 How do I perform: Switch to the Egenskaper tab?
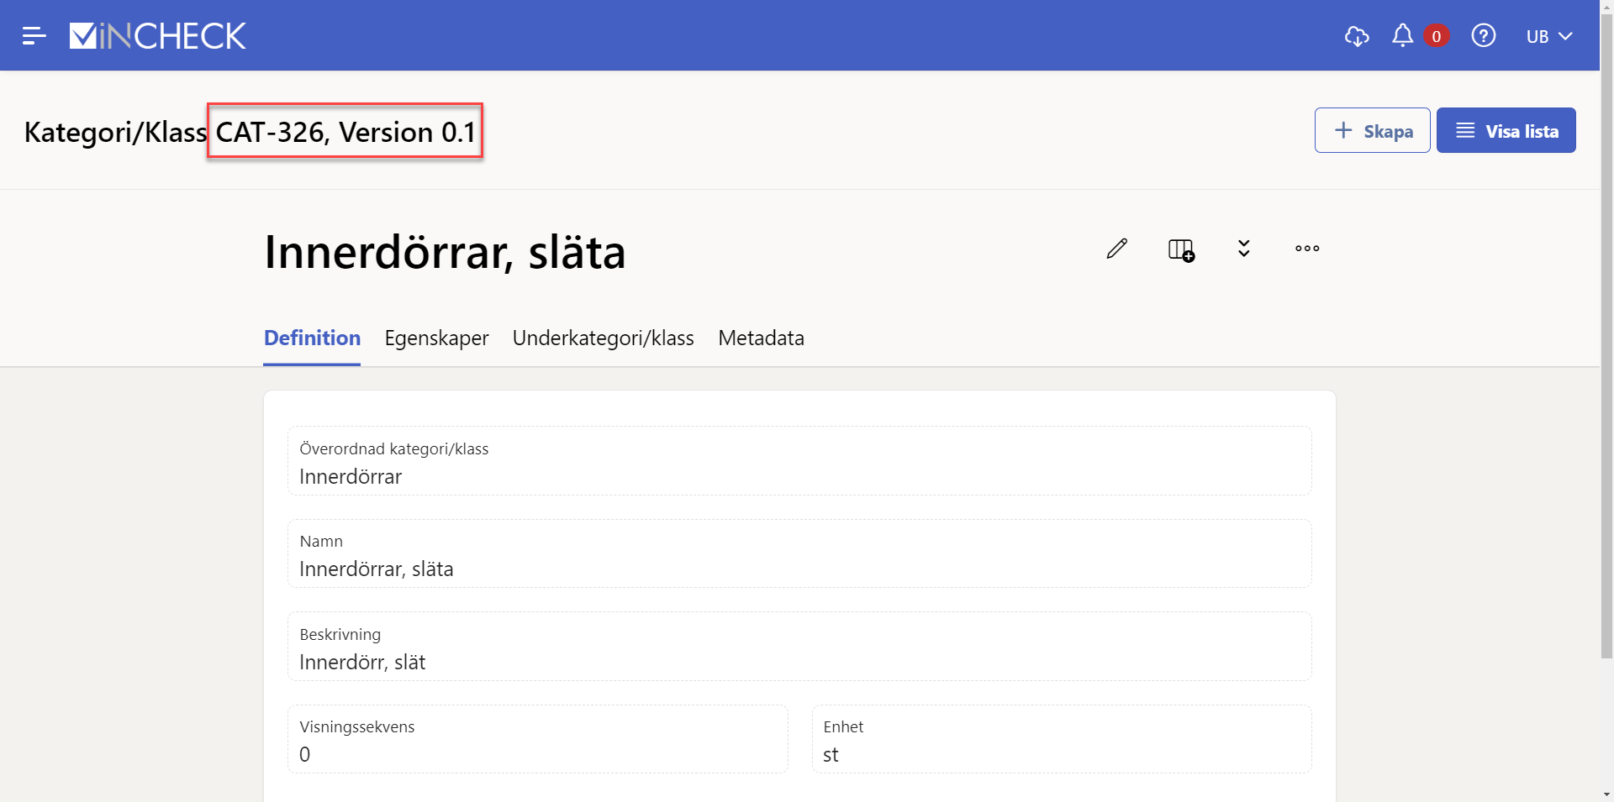click(x=436, y=338)
